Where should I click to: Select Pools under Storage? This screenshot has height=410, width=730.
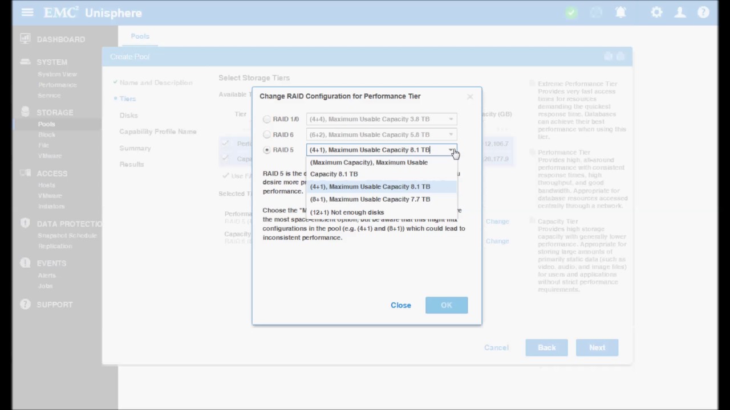coord(47,124)
